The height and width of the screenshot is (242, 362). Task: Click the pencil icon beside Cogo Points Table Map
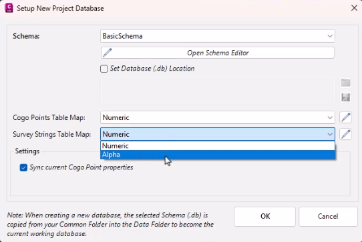tap(345, 117)
